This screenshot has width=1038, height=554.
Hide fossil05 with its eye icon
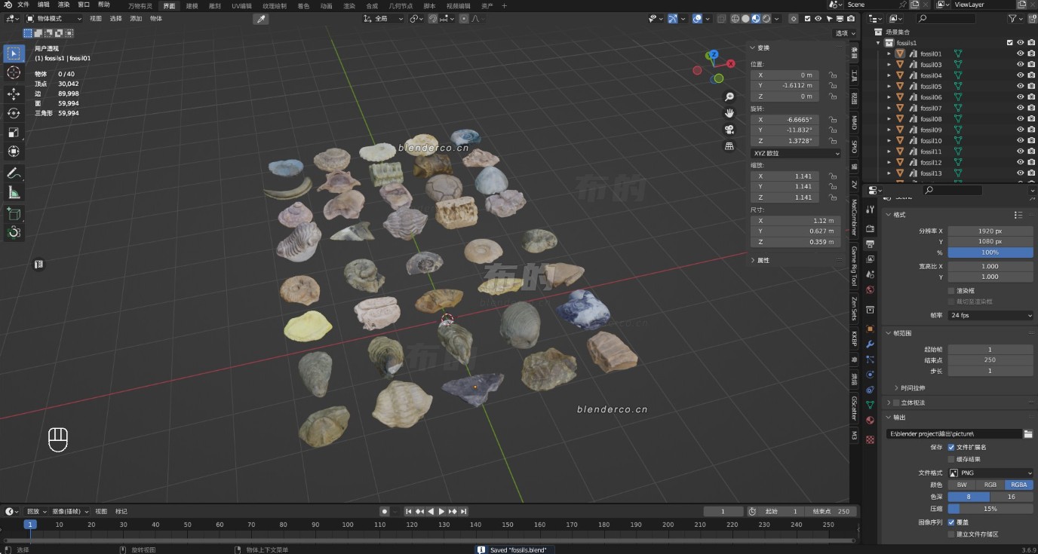tap(1020, 86)
